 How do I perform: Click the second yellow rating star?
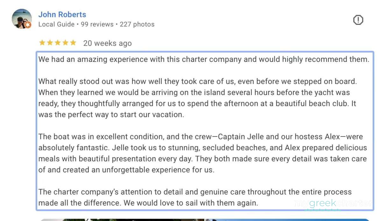(x=50, y=43)
